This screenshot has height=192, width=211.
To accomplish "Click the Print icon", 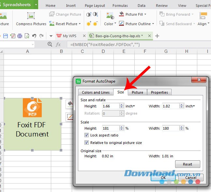I will click(x=20, y=36).
